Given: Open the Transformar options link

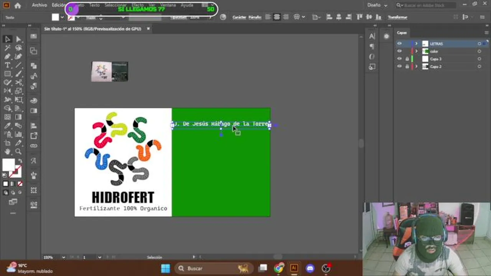Looking at the screenshot, I should pos(397,17).
